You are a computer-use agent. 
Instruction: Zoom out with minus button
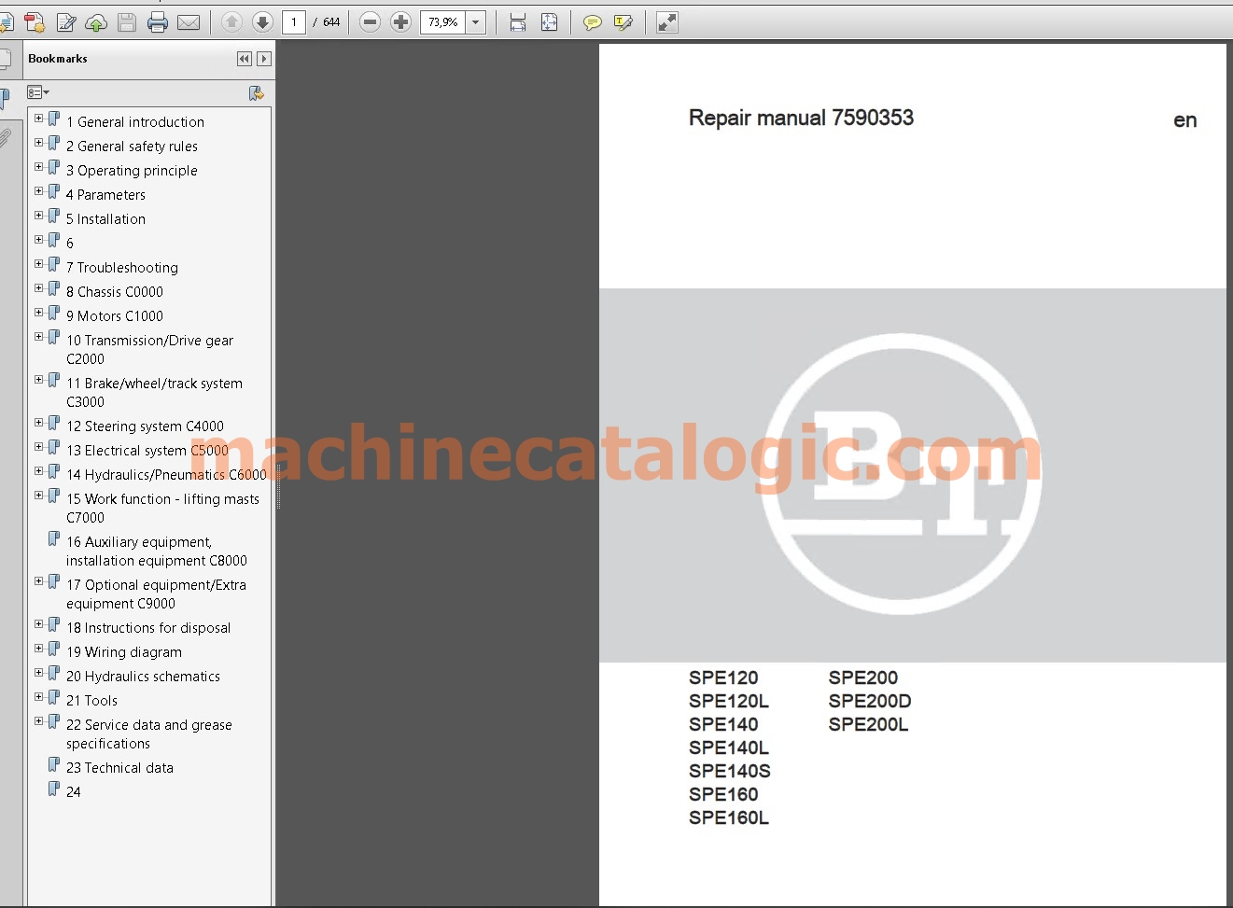pyautogui.click(x=370, y=22)
